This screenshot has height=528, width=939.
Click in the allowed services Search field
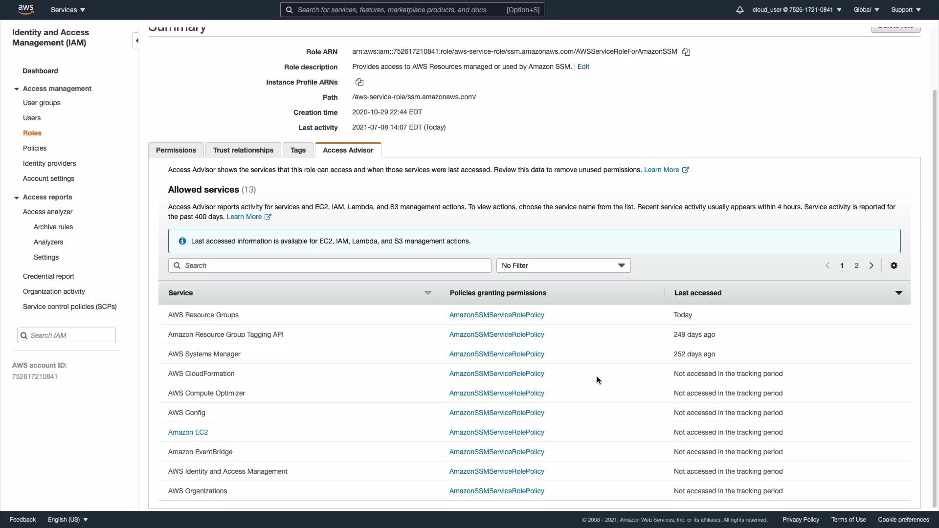tap(330, 265)
